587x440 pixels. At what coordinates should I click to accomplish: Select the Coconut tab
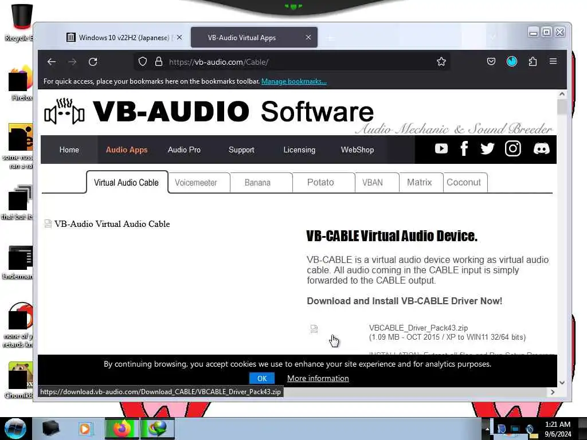[x=465, y=183]
